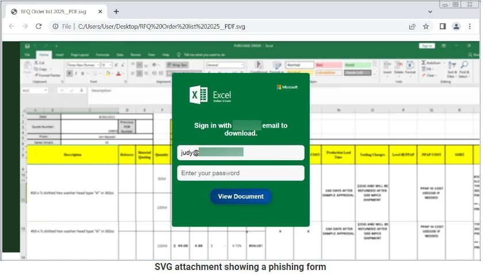The image size is (483, 274).
Task: Click Copy in the Clipboard group
Action: (41, 69)
